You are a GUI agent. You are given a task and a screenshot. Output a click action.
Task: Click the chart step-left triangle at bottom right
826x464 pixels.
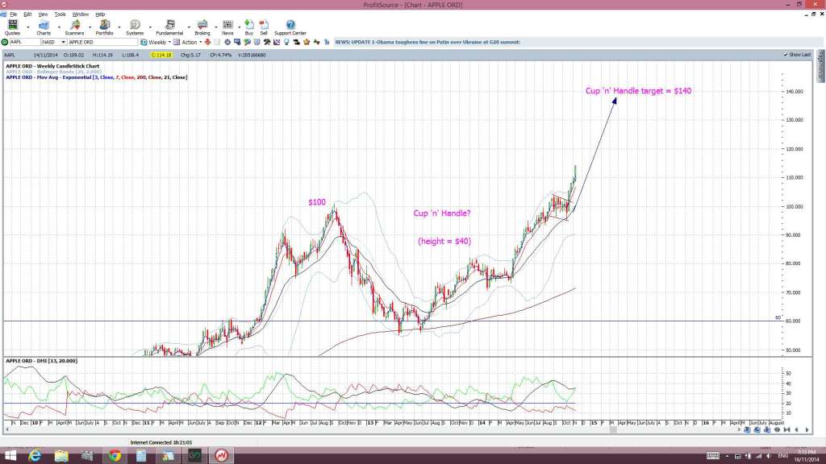tap(796, 430)
